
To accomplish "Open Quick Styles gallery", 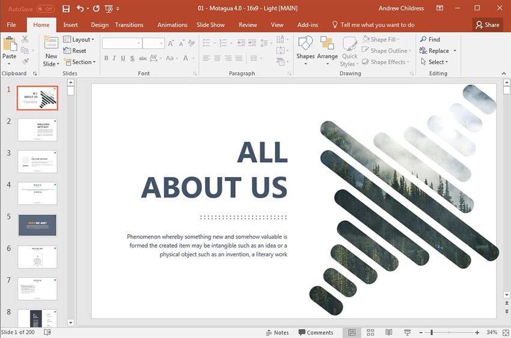I will (x=349, y=52).
